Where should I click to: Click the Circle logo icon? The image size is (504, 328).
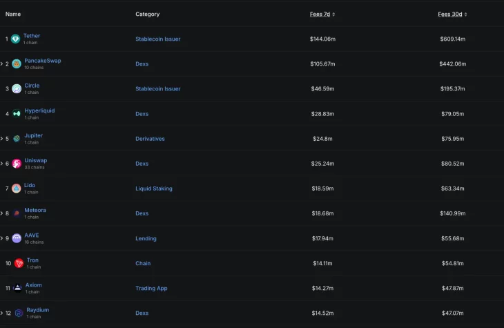(17, 88)
